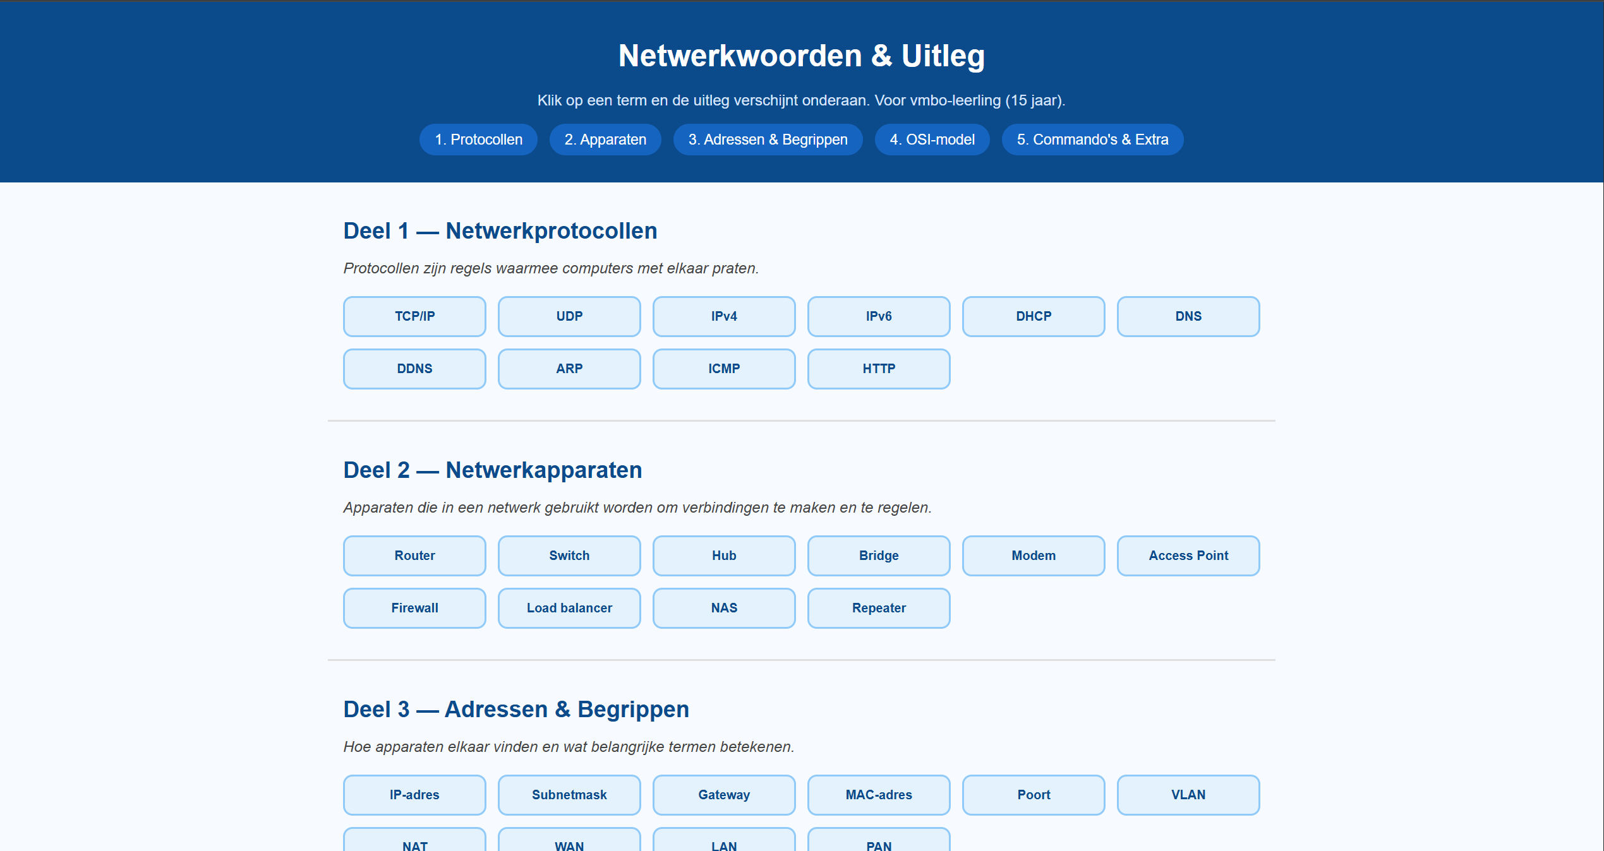Viewport: 1604px width, 851px height.
Task: Select the Access Point term
Action: [x=1188, y=556]
